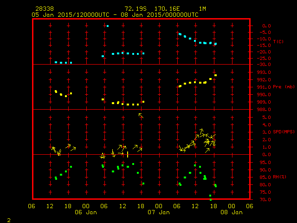The height and width of the screenshot is (223, 297).
Task: Click the 2.0 wind speed tick value
Action: tap(266, 140)
